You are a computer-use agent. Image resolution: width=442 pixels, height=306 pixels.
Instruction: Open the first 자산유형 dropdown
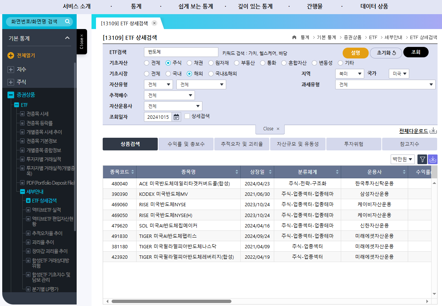[x=158, y=85]
